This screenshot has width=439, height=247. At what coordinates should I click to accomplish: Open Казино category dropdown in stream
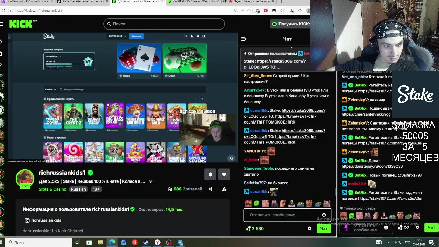50,89
